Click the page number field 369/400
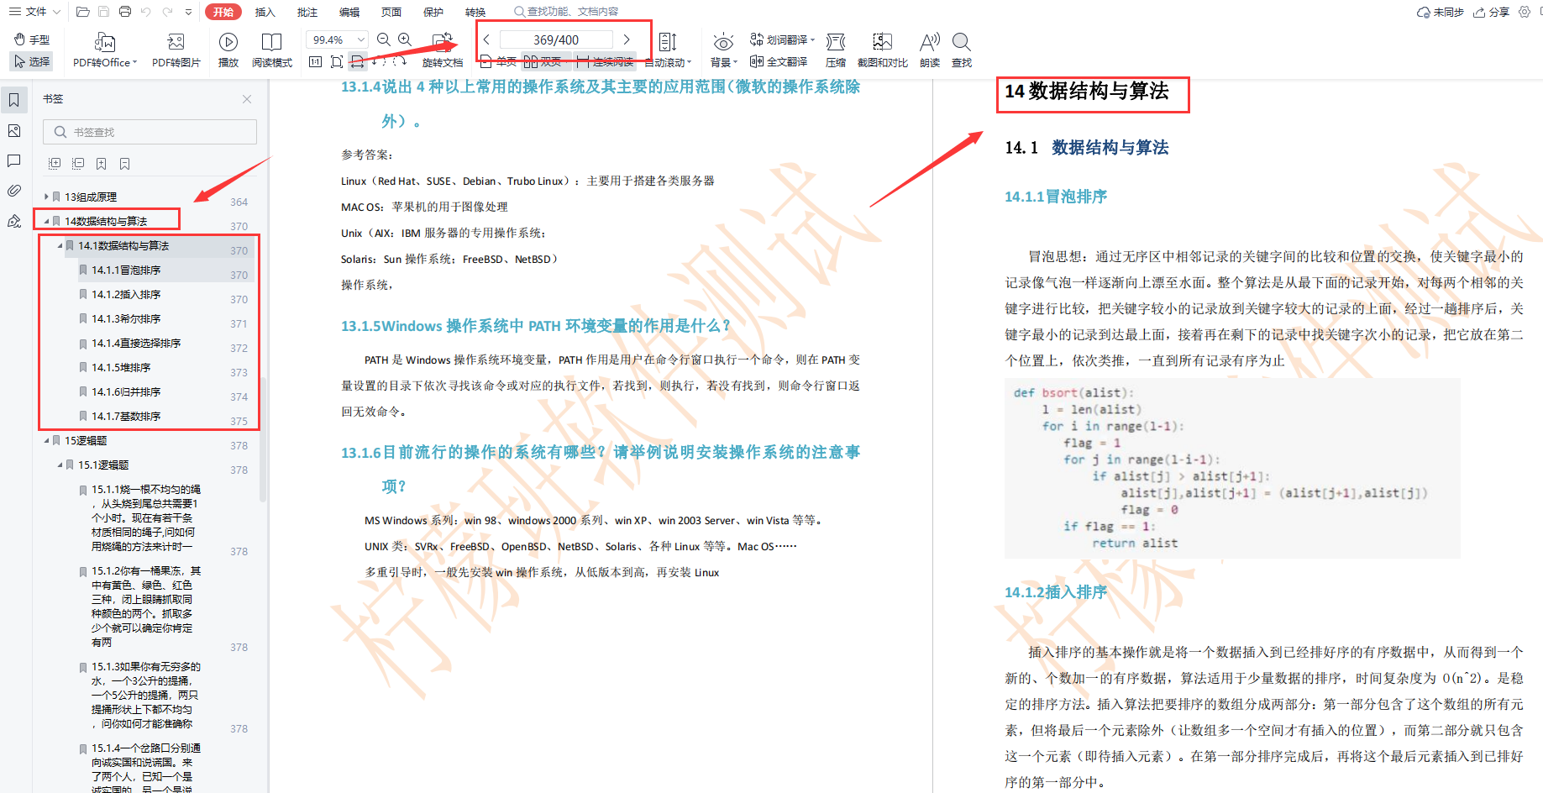 (556, 39)
